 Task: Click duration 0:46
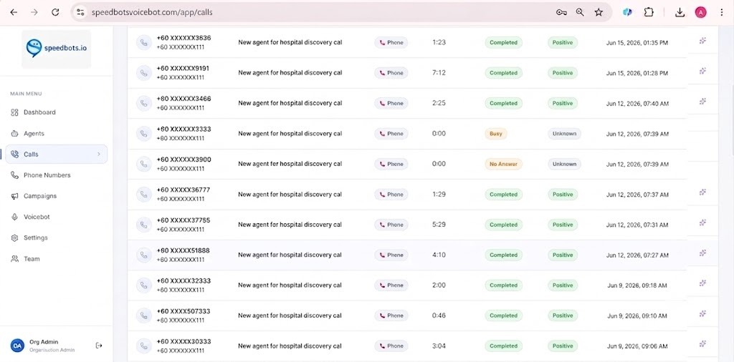[439, 315]
